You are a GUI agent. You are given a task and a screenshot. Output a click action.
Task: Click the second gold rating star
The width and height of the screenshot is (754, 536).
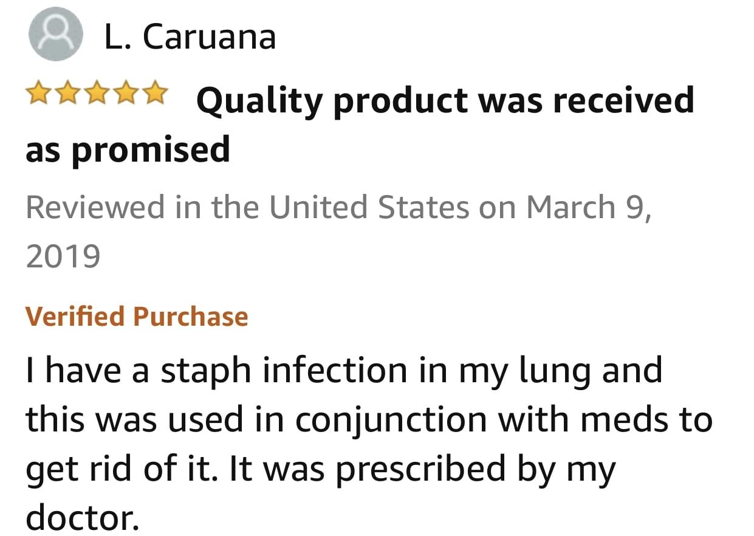[x=67, y=93]
